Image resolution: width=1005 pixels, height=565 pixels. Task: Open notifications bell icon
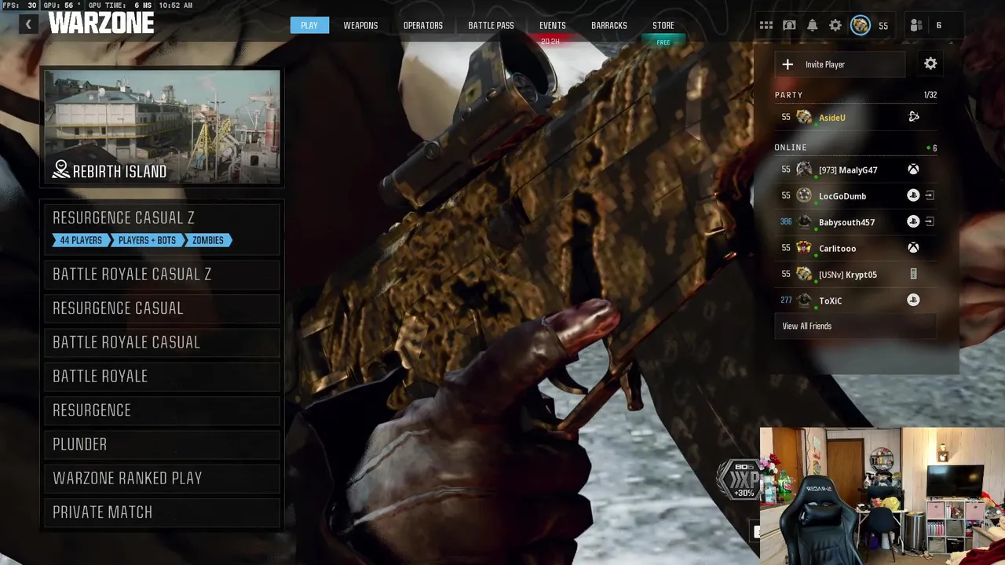pyautogui.click(x=813, y=25)
